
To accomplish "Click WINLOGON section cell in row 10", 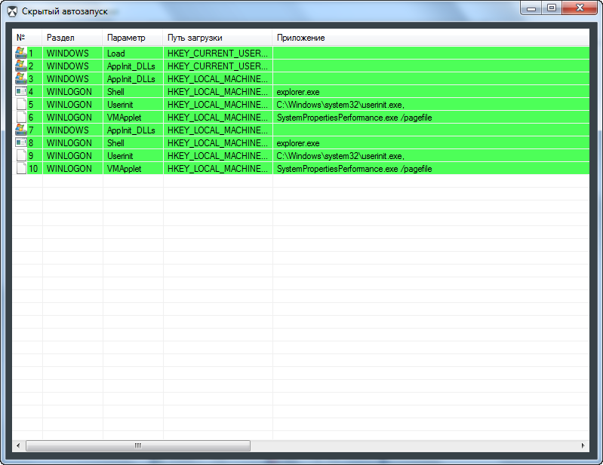I will (x=72, y=169).
